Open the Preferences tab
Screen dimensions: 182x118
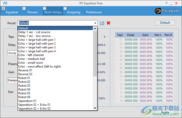click(x=94, y=12)
